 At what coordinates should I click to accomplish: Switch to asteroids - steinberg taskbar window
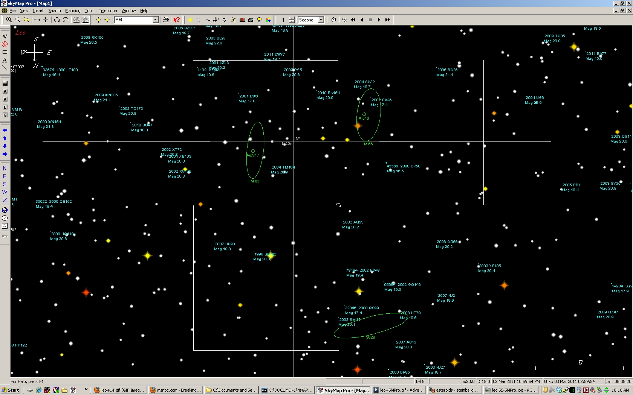click(454, 390)
